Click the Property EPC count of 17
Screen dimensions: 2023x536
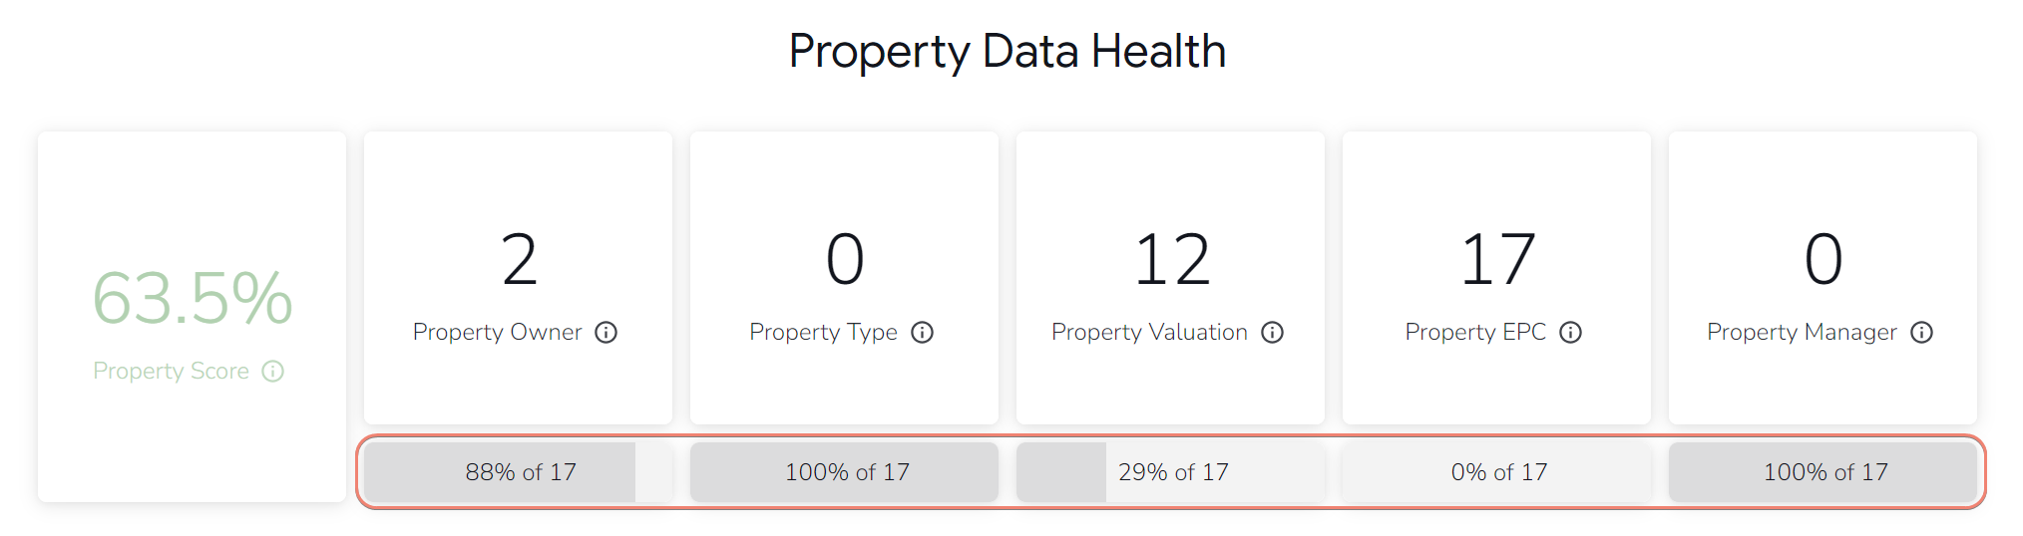click(1497, 259)
